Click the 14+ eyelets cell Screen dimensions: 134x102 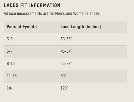click(10, 88)
